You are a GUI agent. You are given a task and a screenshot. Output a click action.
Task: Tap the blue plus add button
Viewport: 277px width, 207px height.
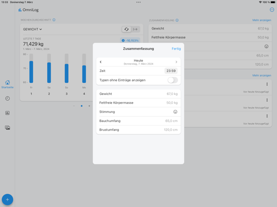[x=8, y=199]
